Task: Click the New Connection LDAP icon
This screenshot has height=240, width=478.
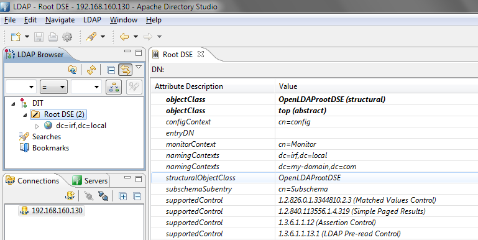Action: pyautogui.click(x=70, y=196)
